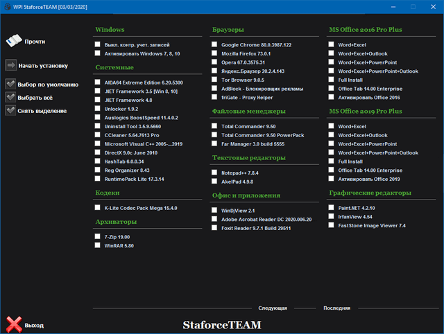
Task: Tick the Google Chrome 80.0.3987.122 checkbox
Action: tap(214, 44)
